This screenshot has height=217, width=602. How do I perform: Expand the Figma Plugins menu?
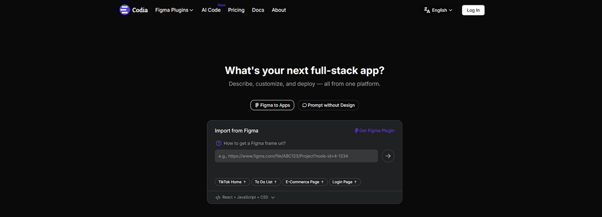pos(174,10)
